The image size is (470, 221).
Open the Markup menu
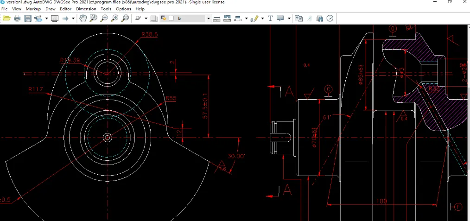coord(33,9)
